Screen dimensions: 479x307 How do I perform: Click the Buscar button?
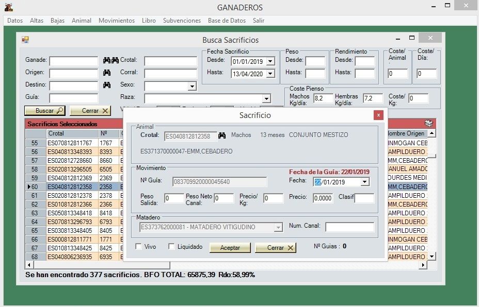(x=45, y=111)
